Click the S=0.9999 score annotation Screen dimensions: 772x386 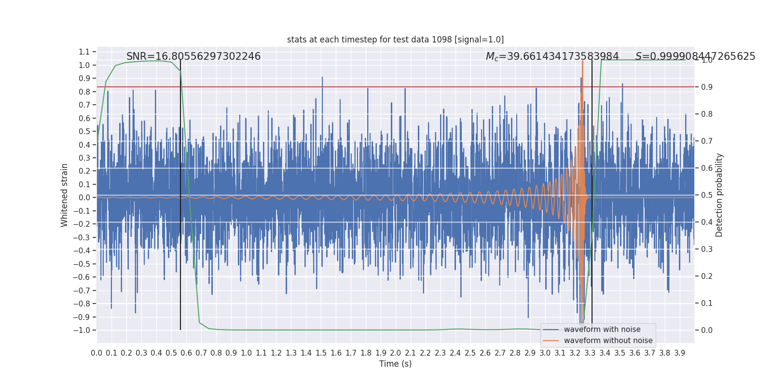coord(695,56)
